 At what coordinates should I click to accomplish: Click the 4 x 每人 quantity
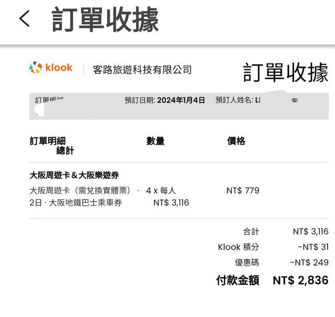[161, 191]
